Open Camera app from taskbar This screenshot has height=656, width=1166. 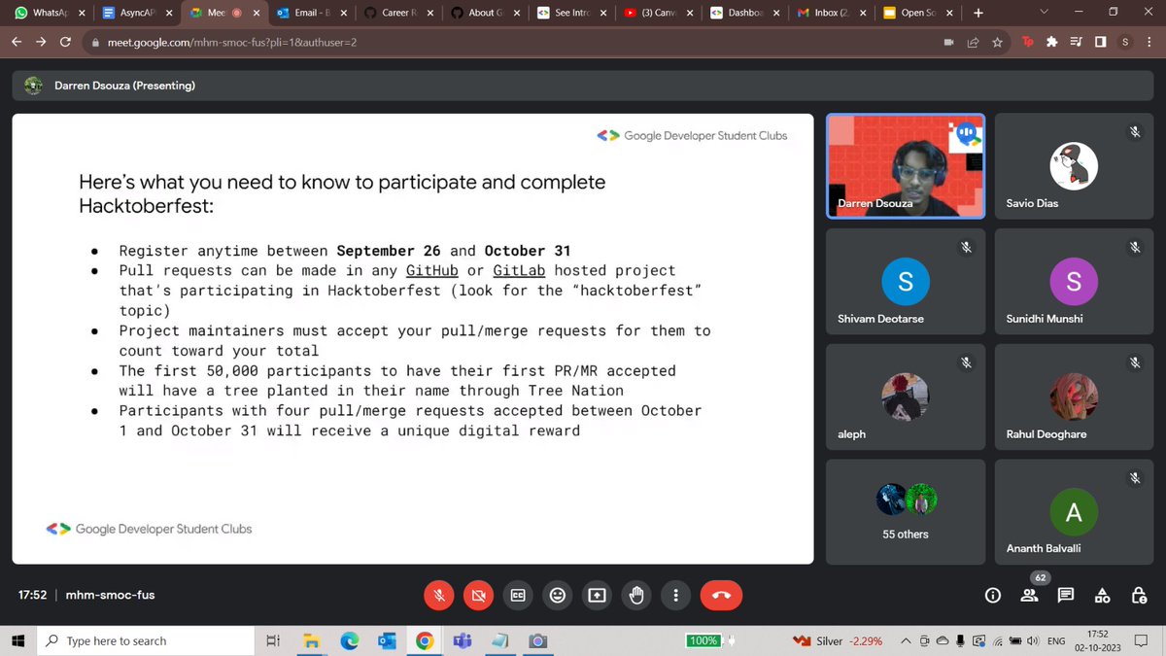(537, 640)
